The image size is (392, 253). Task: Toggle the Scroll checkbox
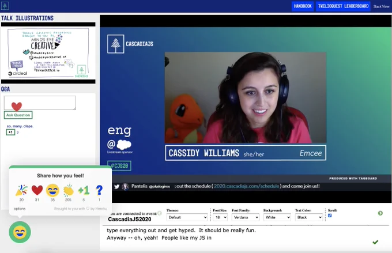coord(330,216)
